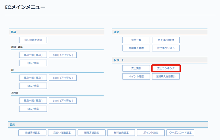Open the 売上集計 report
Screen dimensions: 220x140
click(136, 68)
